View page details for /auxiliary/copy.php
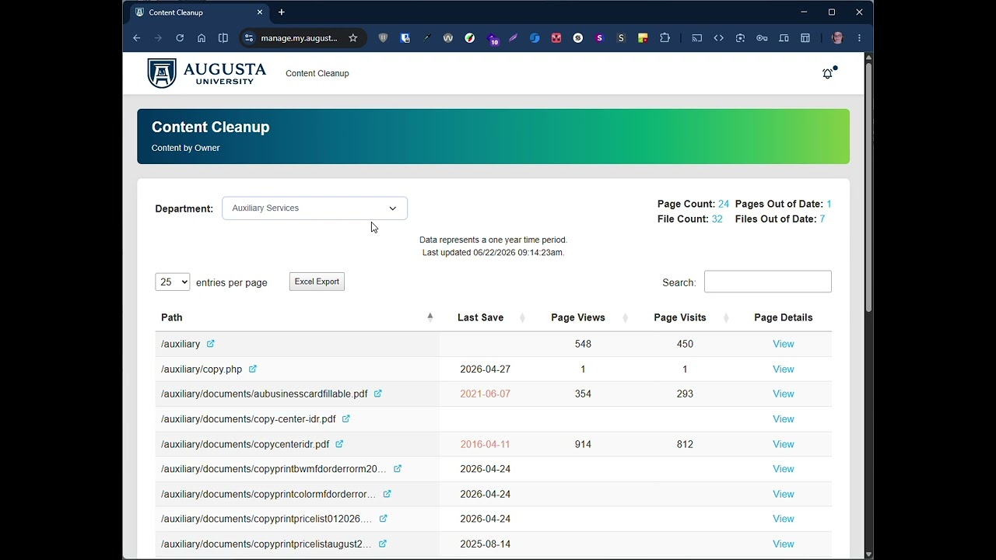996x560 pixels. pyautogui.click(x=784, y=369)
